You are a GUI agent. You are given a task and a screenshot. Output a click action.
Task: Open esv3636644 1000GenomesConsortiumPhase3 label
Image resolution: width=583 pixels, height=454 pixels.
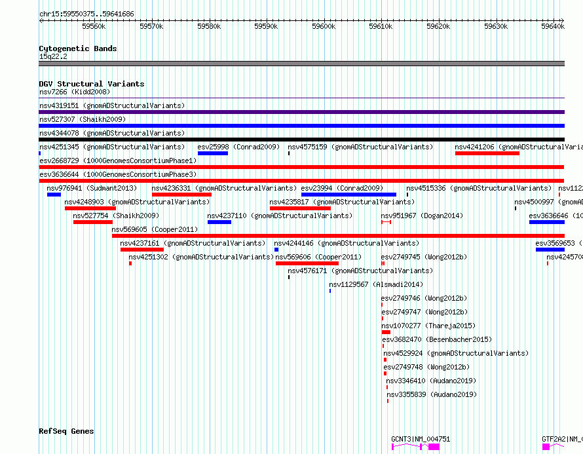(118, 174)
